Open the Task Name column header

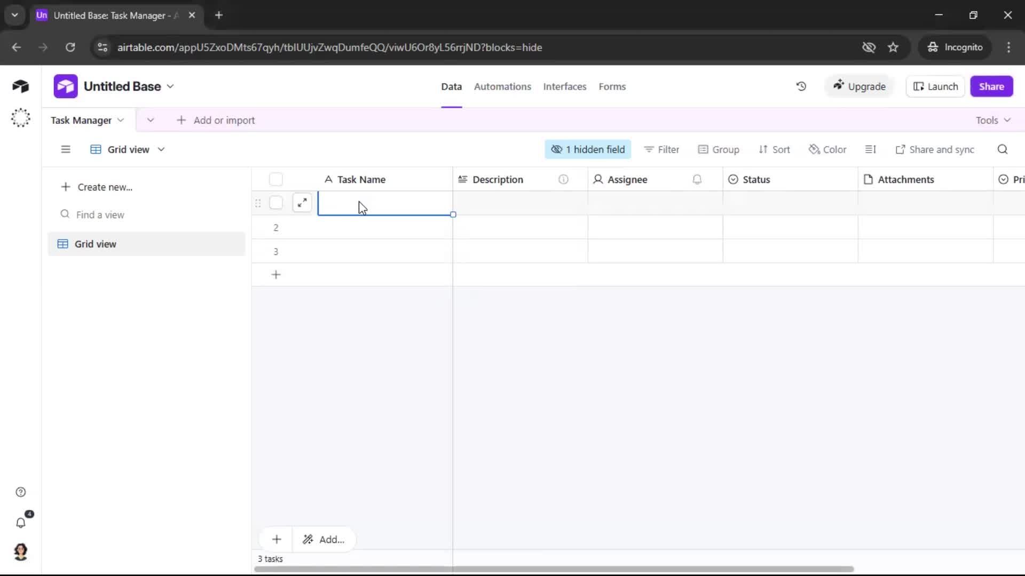tap(385, 180)
